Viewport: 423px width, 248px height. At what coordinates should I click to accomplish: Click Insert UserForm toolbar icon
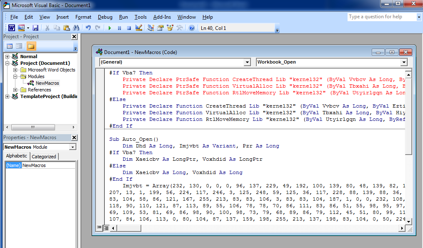coord(21,28)
